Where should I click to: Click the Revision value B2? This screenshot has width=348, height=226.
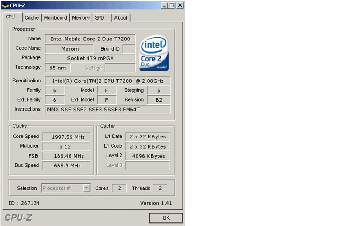coord(159,100)
